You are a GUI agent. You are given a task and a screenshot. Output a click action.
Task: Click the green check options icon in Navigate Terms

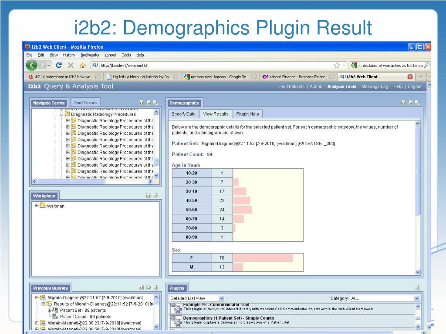coord(149,103)
